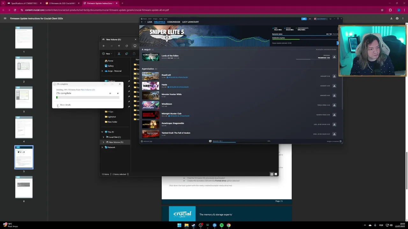Viewport: 408px width, 229px height.
Task: Open the Ajuda menu in Steam
Action: pos(165,19)
